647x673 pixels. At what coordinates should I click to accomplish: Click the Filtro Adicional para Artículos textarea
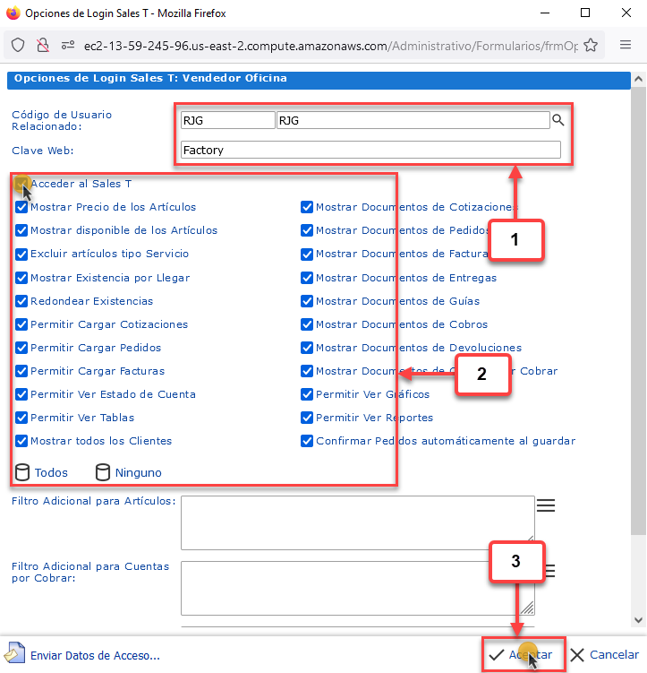click(357, 522)
